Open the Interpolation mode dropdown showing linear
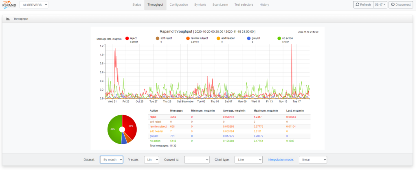The width and height of the screenshot is (417, 172). coord(313,159)
